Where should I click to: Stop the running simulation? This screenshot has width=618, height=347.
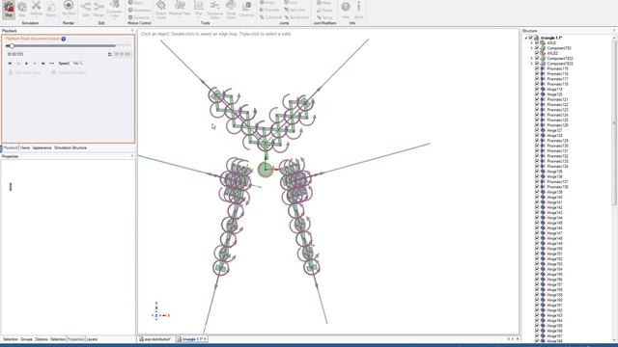click(9, 10)
